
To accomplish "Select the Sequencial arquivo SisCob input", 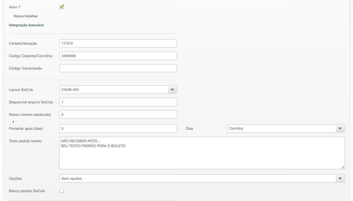I will pyautogui.click(x=118, y=102).
